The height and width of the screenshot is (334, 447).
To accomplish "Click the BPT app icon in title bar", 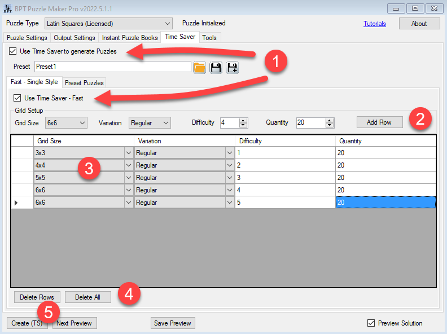I will 8,8.
